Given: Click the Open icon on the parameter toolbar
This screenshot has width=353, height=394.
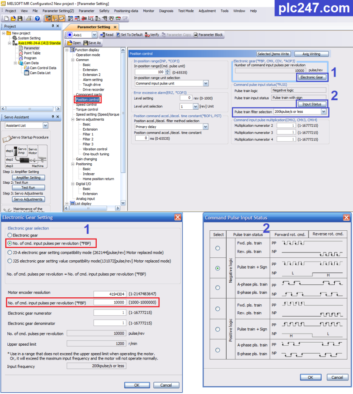Looking at the screenshot, I should (73, 42).
